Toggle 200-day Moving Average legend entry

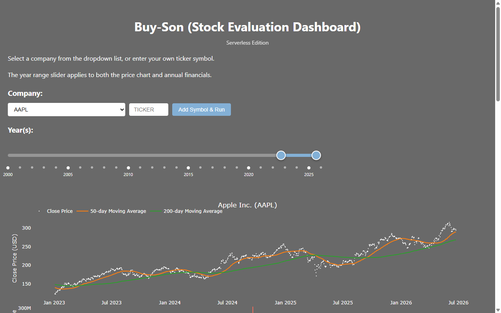(186, 211)
